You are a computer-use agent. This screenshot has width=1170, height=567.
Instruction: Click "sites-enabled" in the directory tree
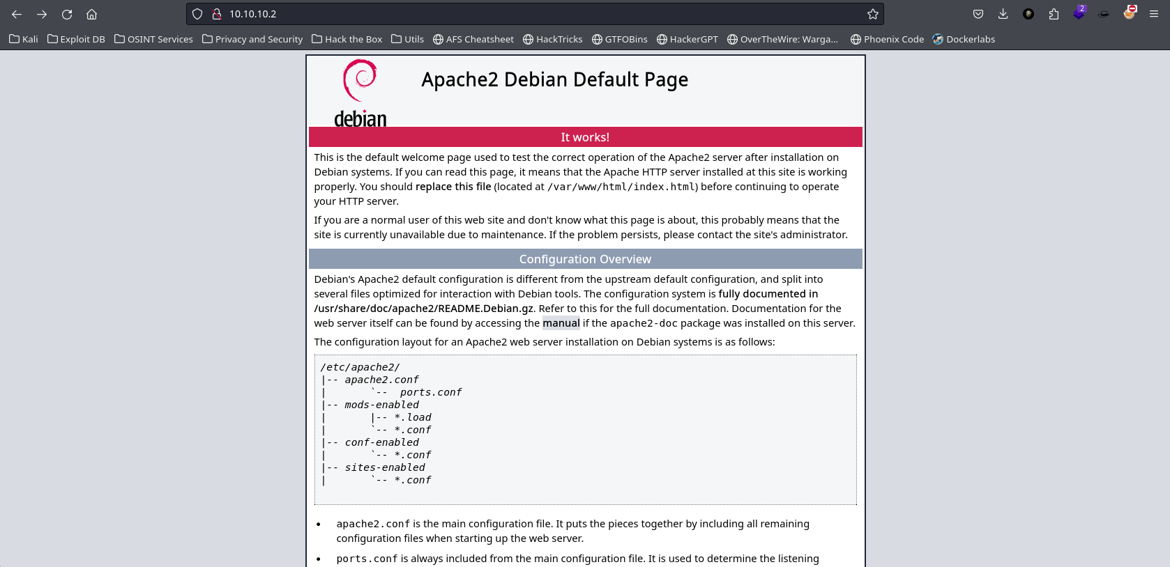coord(385,467)
